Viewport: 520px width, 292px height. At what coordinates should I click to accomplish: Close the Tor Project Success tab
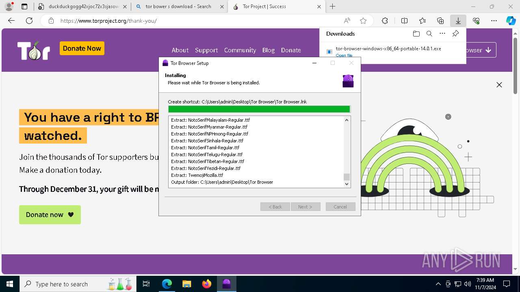click(x=319, y=6)
